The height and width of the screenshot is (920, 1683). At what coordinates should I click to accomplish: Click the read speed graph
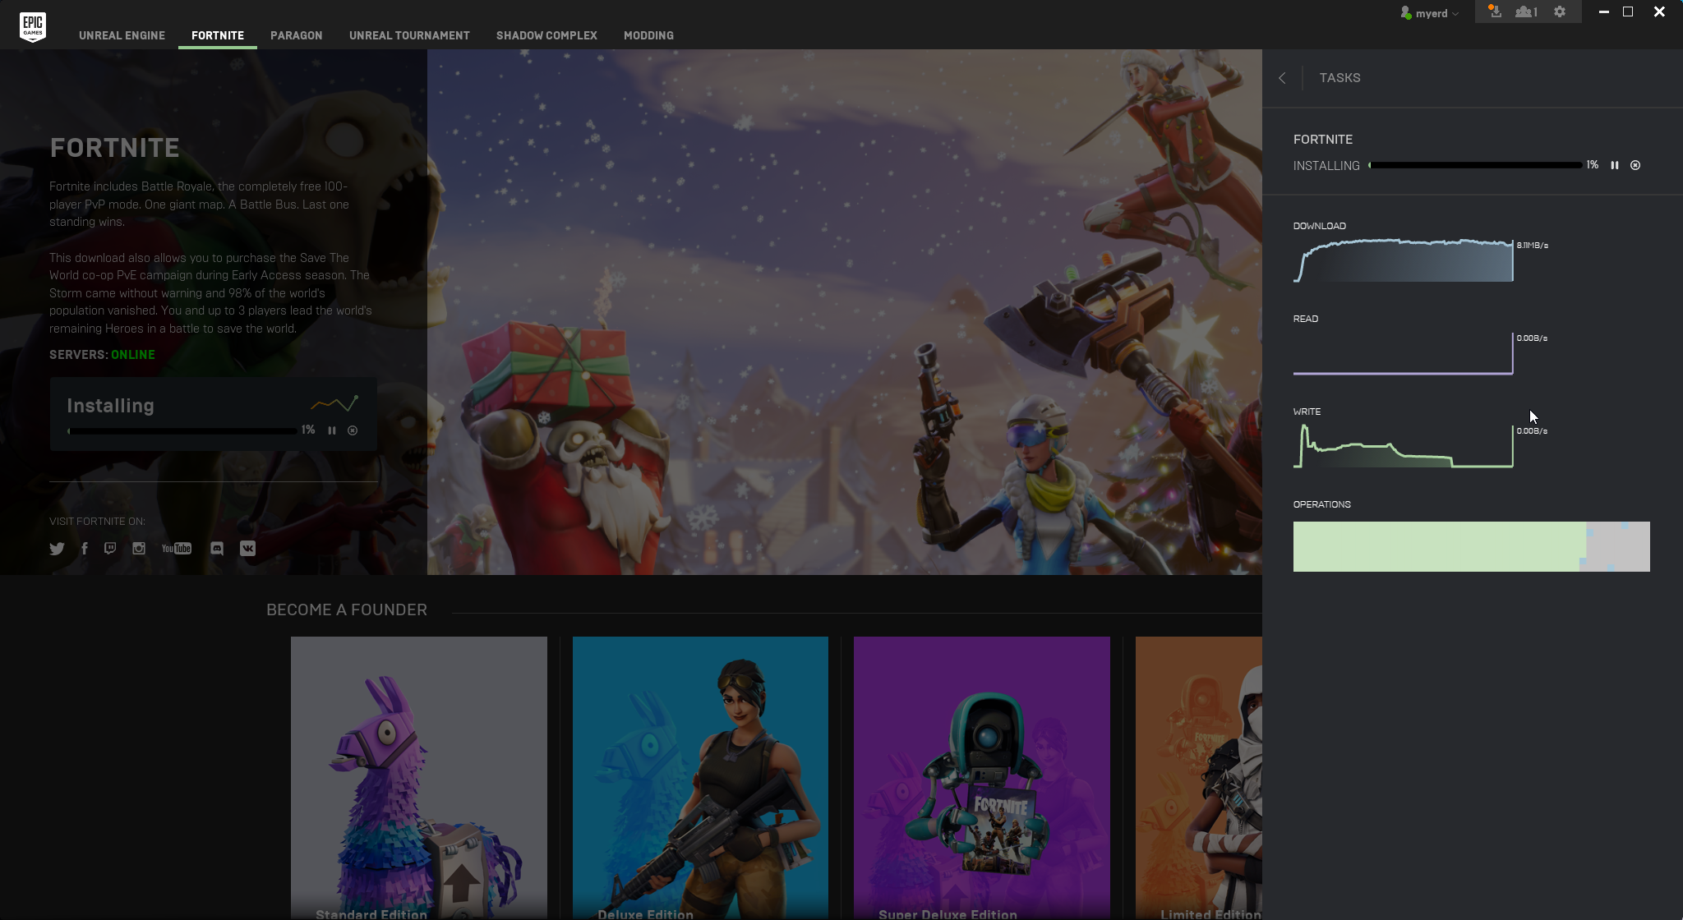1404,353
